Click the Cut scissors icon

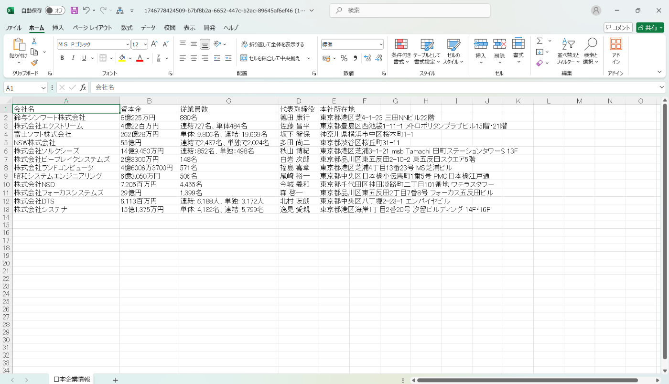point(34,42)
